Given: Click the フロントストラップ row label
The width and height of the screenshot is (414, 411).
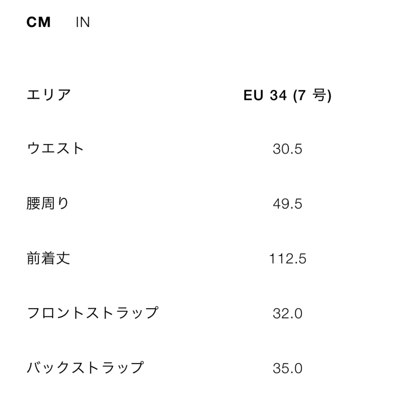Looking at the screenshot, I should coord(92,313).
